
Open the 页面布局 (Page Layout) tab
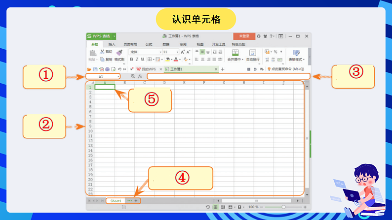pyautogui.click(x=130, y=44)
